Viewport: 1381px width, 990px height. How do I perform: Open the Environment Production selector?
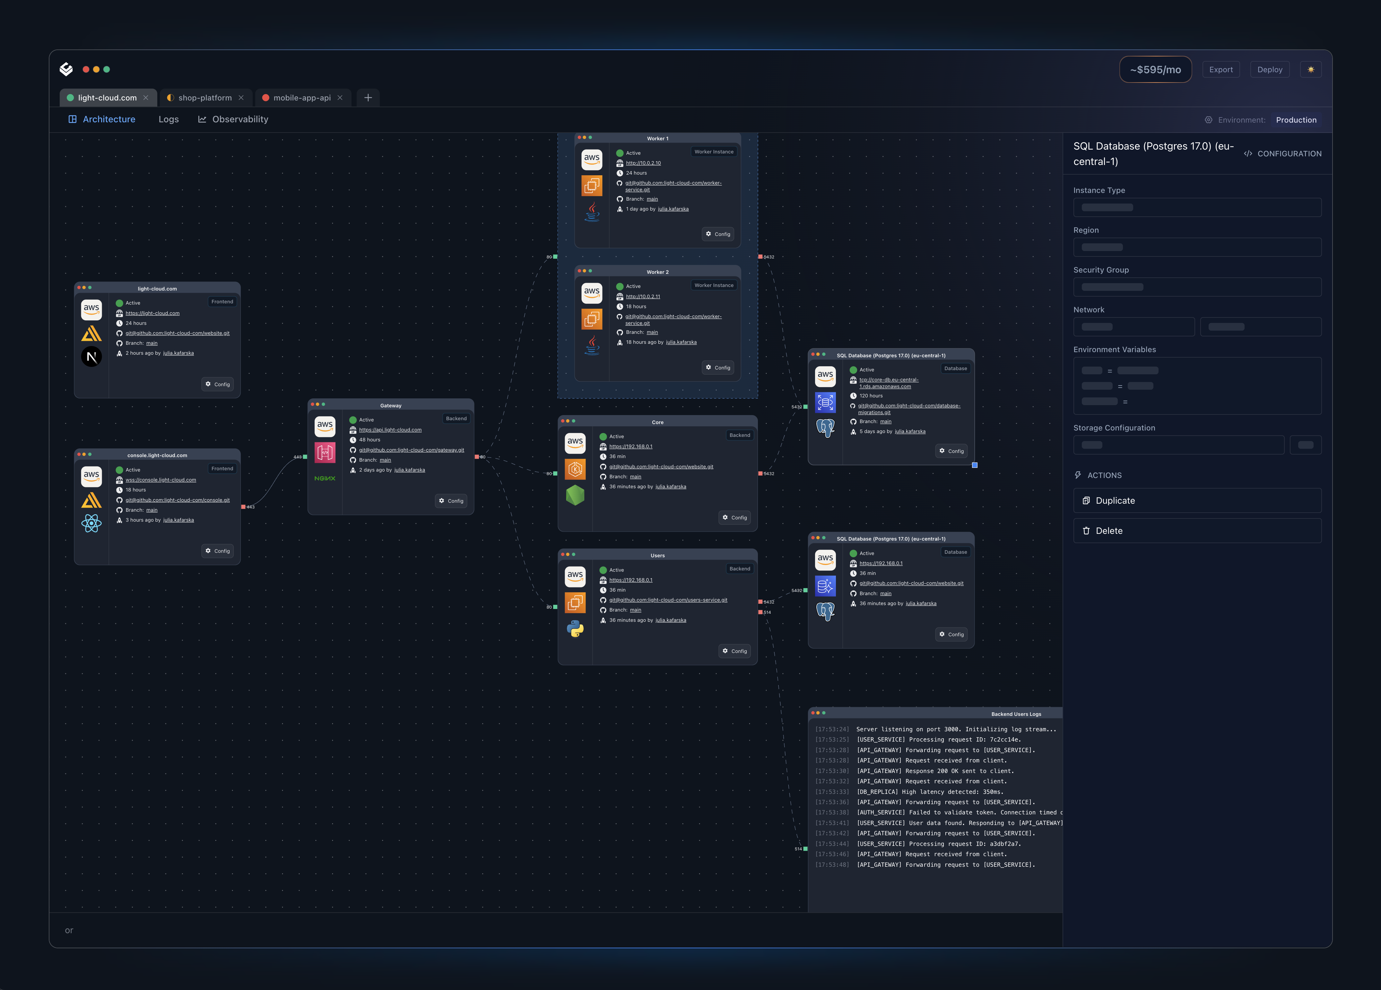1296,119
